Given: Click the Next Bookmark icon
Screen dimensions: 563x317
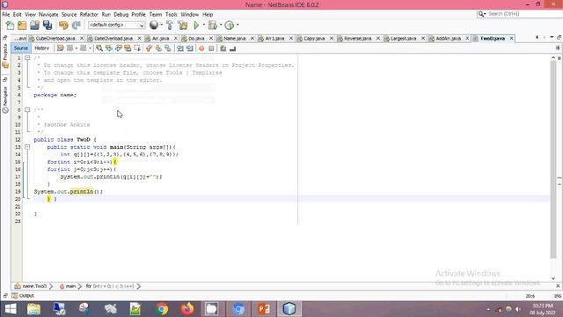Looking at the screenshot, I should pos(158,48).
